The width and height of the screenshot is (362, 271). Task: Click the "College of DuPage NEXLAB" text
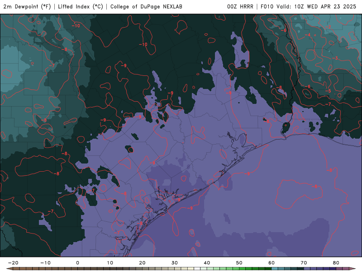[x=146, y=7]
